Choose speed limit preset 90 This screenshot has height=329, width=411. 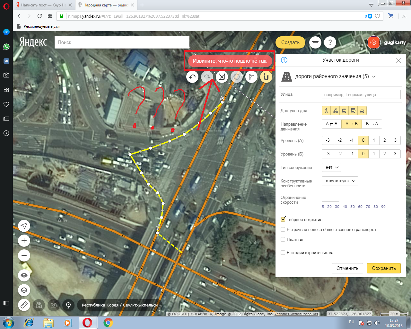pos(383,207)
